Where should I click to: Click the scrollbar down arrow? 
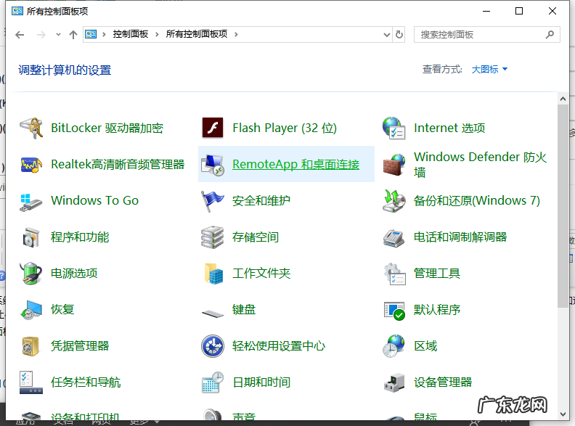click(563, 414)
